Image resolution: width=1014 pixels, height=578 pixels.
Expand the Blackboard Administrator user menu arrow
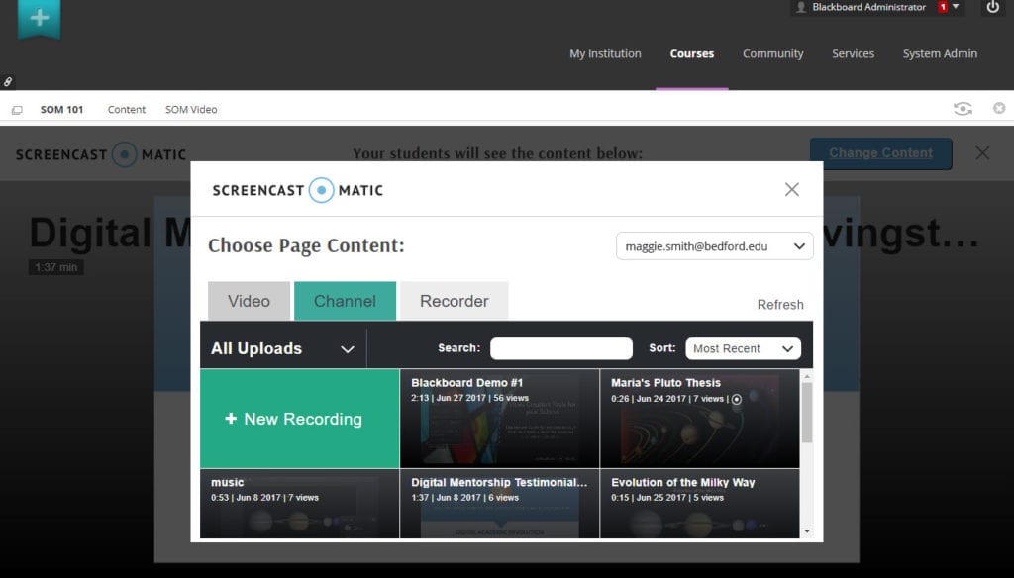click(956, 7)
